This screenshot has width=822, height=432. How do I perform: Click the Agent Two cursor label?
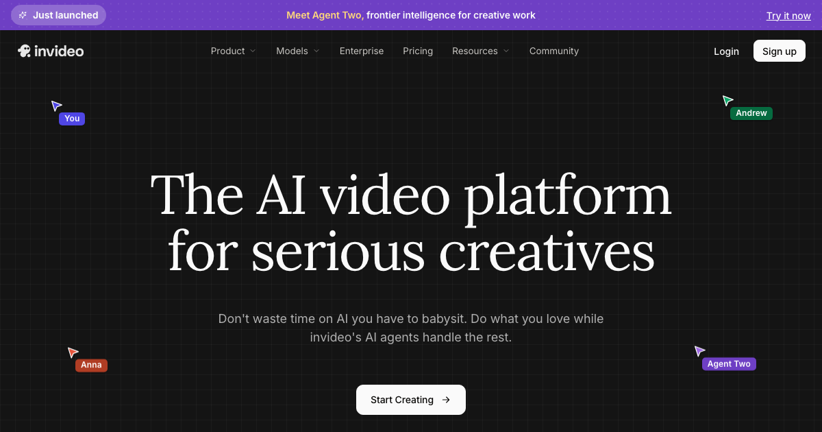pyautogui.click(x=729, y=364)
